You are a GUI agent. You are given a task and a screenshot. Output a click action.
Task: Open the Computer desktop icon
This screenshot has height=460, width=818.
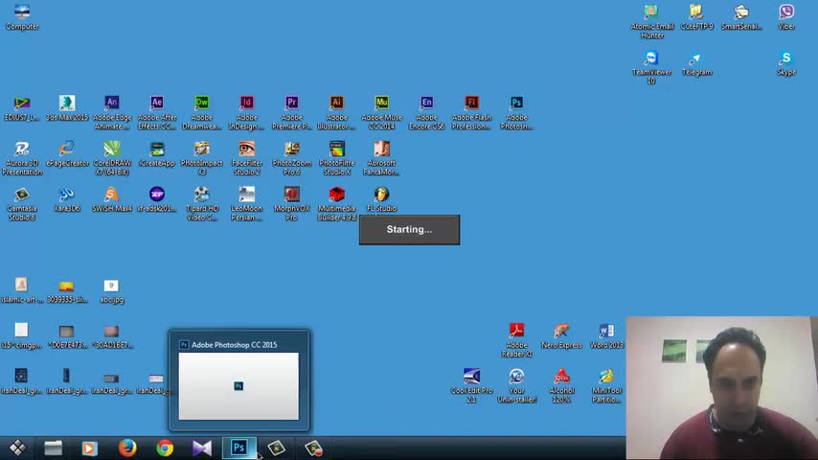click(22, 16)
